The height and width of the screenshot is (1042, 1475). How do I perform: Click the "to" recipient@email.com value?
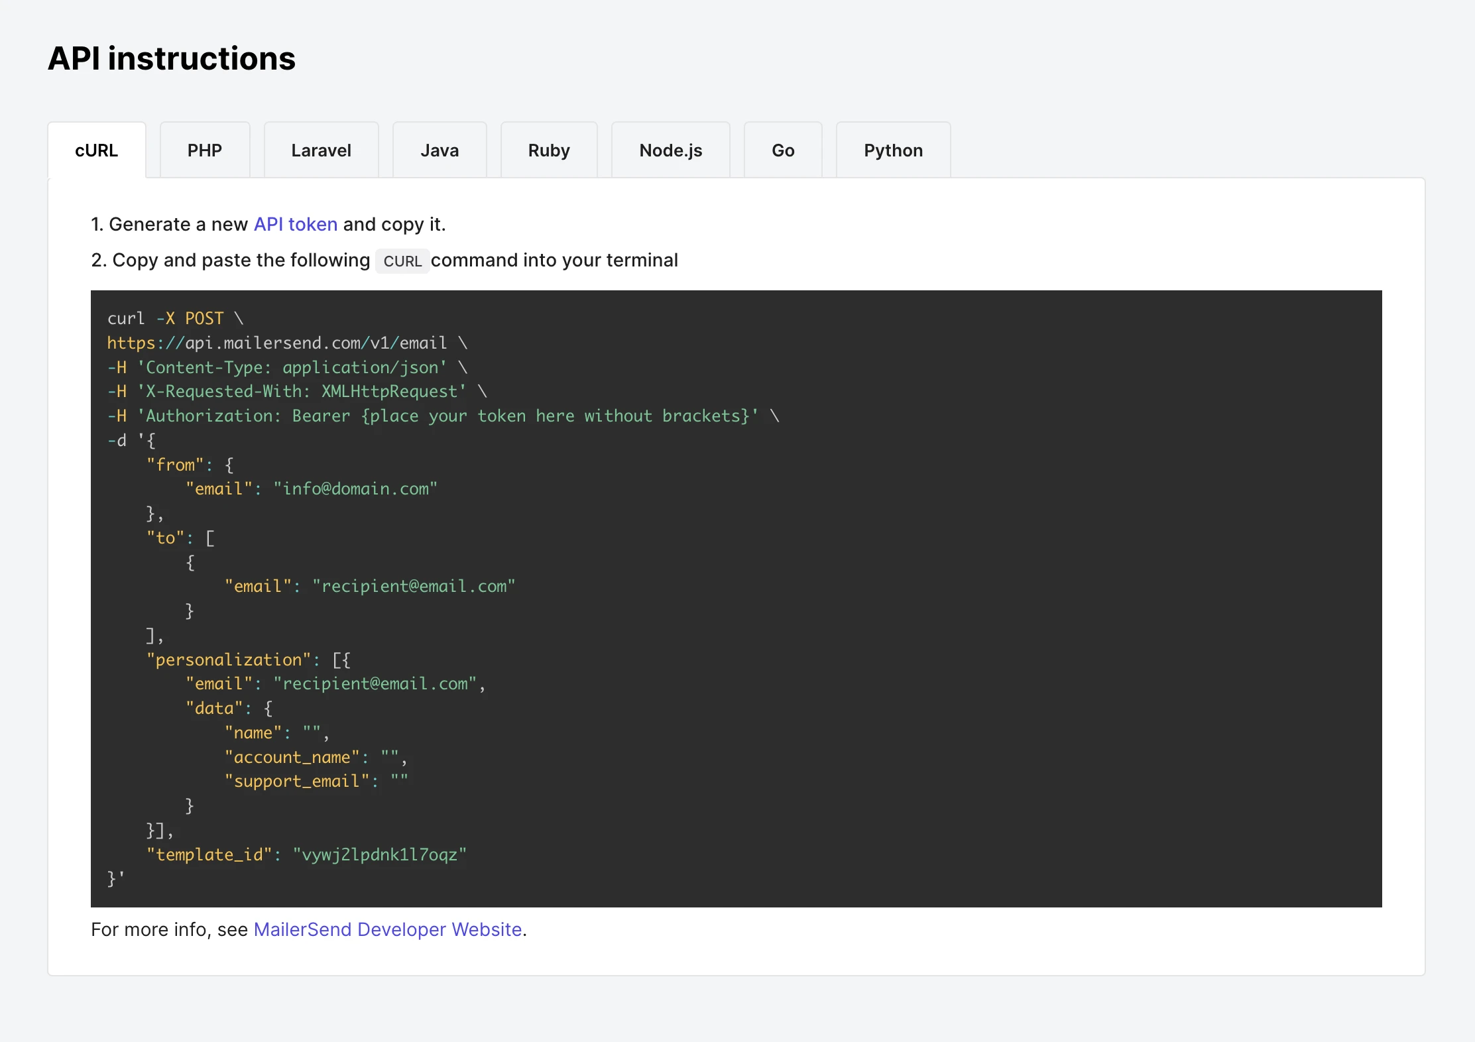(414, 587)
